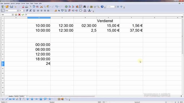
Task: Switch to the Tabelle3 sheet tab
Action: click(x=22, y=96)
